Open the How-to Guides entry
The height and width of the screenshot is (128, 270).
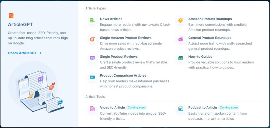[200, 57]
